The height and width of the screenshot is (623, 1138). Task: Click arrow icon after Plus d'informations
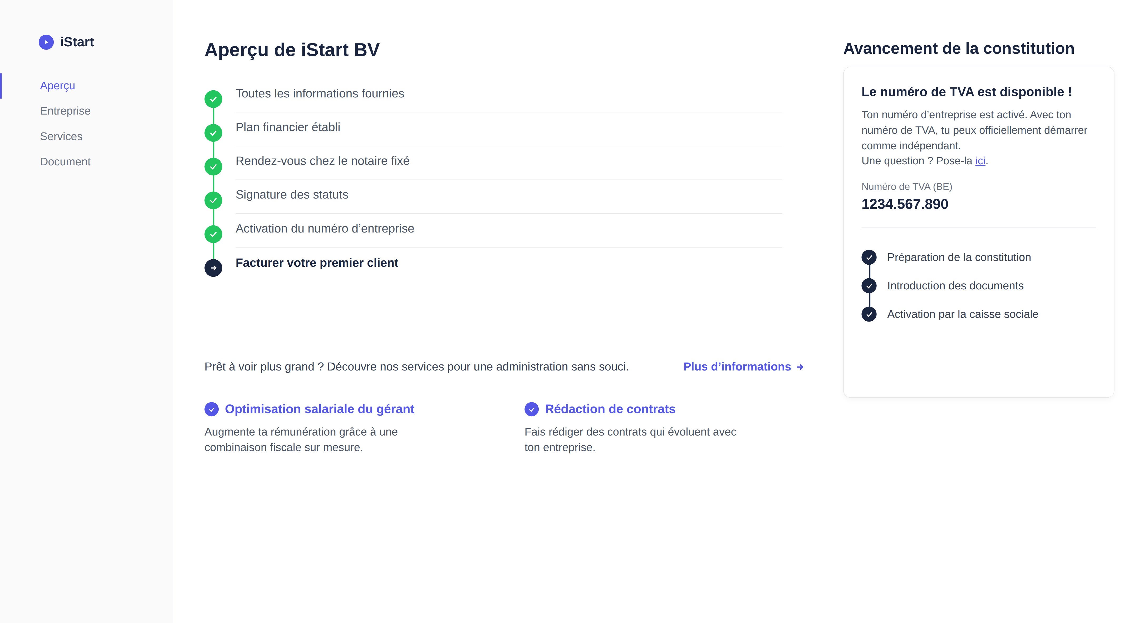[x=799, y=367]
